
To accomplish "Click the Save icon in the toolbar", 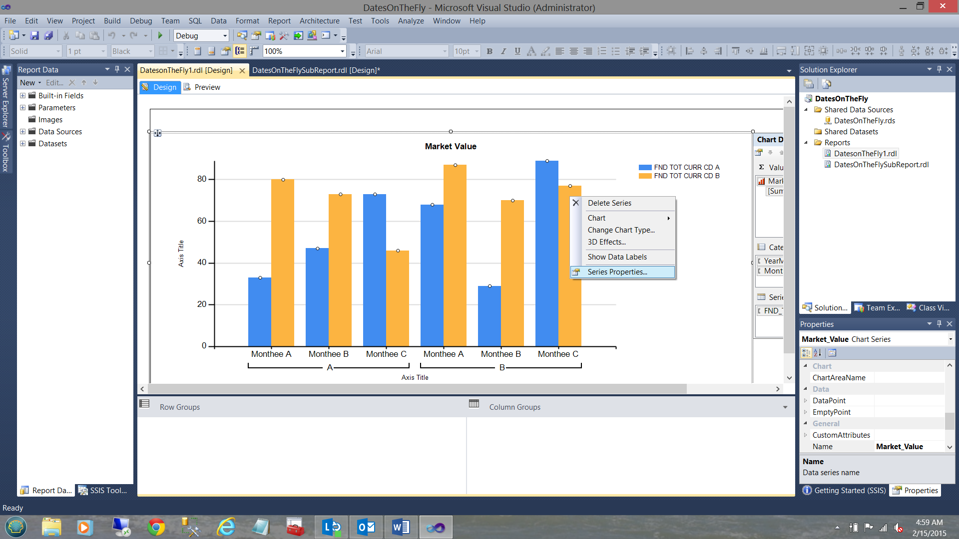I will (x=34, y=35).
